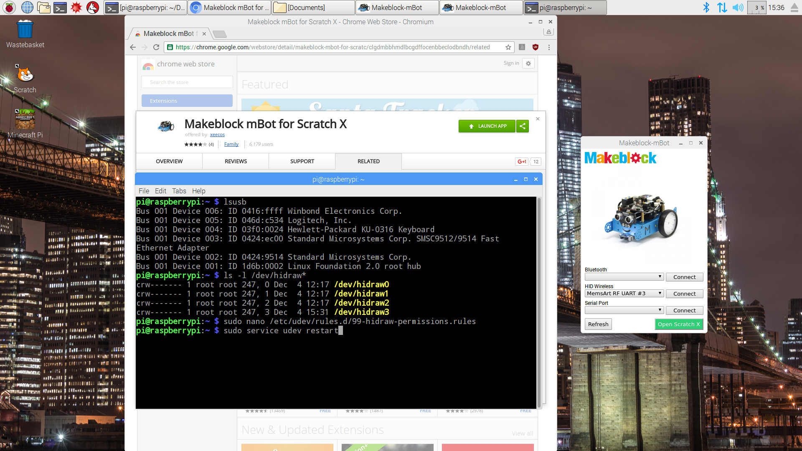This screenshot has width=802, height=451.
Task: Switch to pi@raspberrypi: ~/D... taskbar window
Action: pyautogui.click(x=145, y=8)
